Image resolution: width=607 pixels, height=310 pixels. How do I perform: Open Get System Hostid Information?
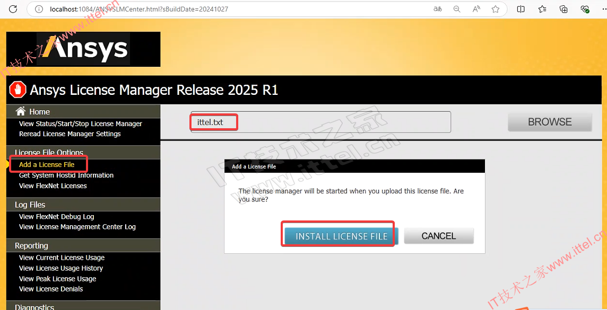[66, 175]
